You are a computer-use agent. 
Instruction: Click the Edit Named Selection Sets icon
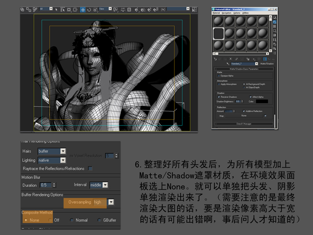[x=163, y=10]
